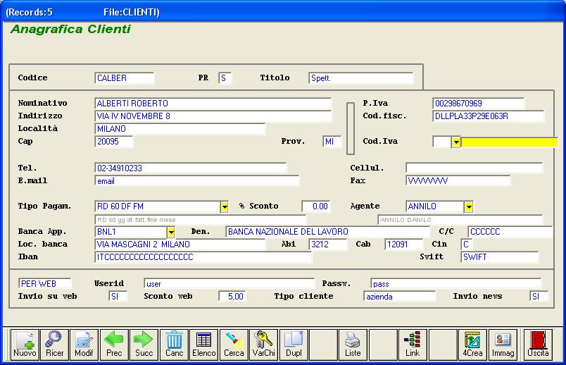Open the Cod.Iva dropdown arrow
The width and height of the screenshot is (566, 365).
click(456, 142)
